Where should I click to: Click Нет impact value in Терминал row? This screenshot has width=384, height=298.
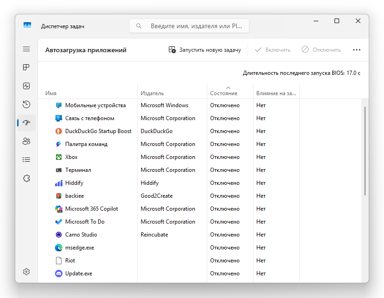coord(261,170)
